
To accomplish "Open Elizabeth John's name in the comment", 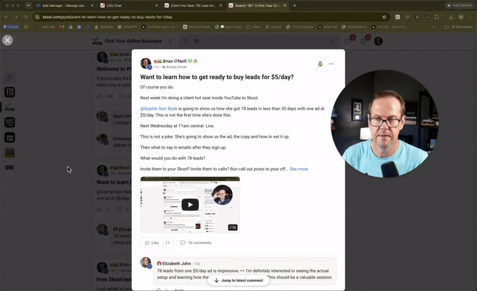I will [177, 264].
